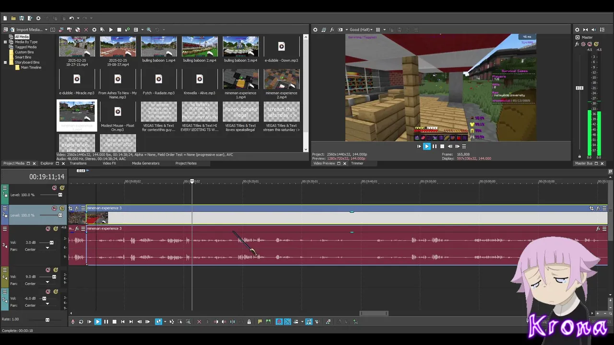Create a new project via toolbar icon
This screenshot has height=345, width=614.
pyautogui.click(x=5, y=18)
